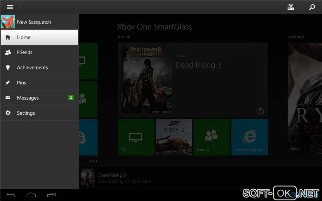Open the featured Ryse tile
Viewport: 322px width, 201px height.
coord(305,98)
